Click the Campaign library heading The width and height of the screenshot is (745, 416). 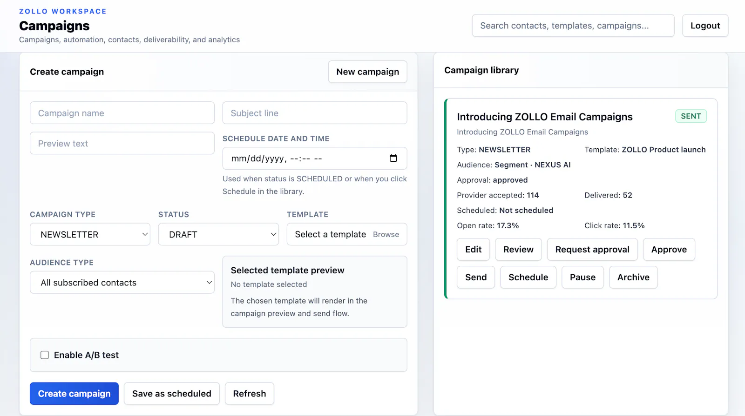point(481,70)
